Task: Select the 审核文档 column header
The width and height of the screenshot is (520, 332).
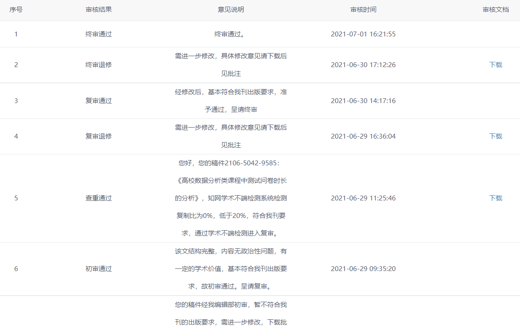Action: [495, 10]
